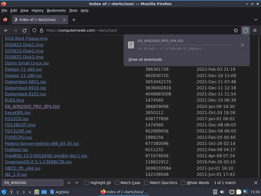The image size is (261, 196).
Task: Close the Index of /~dartz/isos/ tab
Action: click(64, 20)
